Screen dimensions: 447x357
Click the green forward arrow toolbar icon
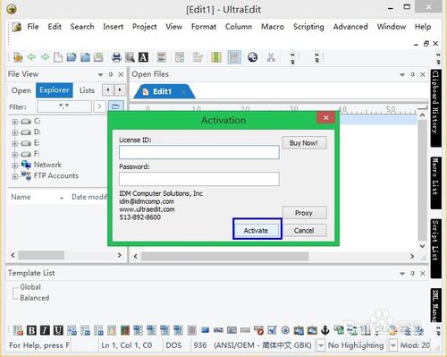click(45, 57)
